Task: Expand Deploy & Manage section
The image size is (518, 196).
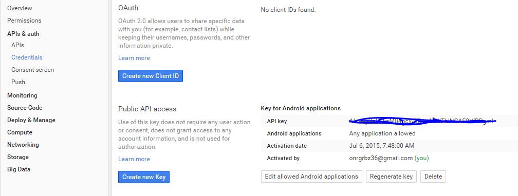Action: click(x=31, y=120)
